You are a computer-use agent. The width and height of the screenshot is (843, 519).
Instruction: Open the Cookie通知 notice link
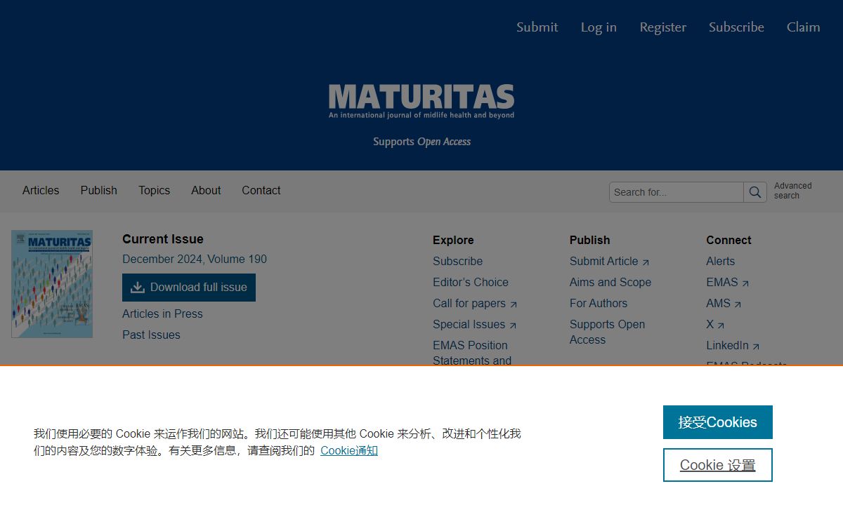tap(349, 450)
